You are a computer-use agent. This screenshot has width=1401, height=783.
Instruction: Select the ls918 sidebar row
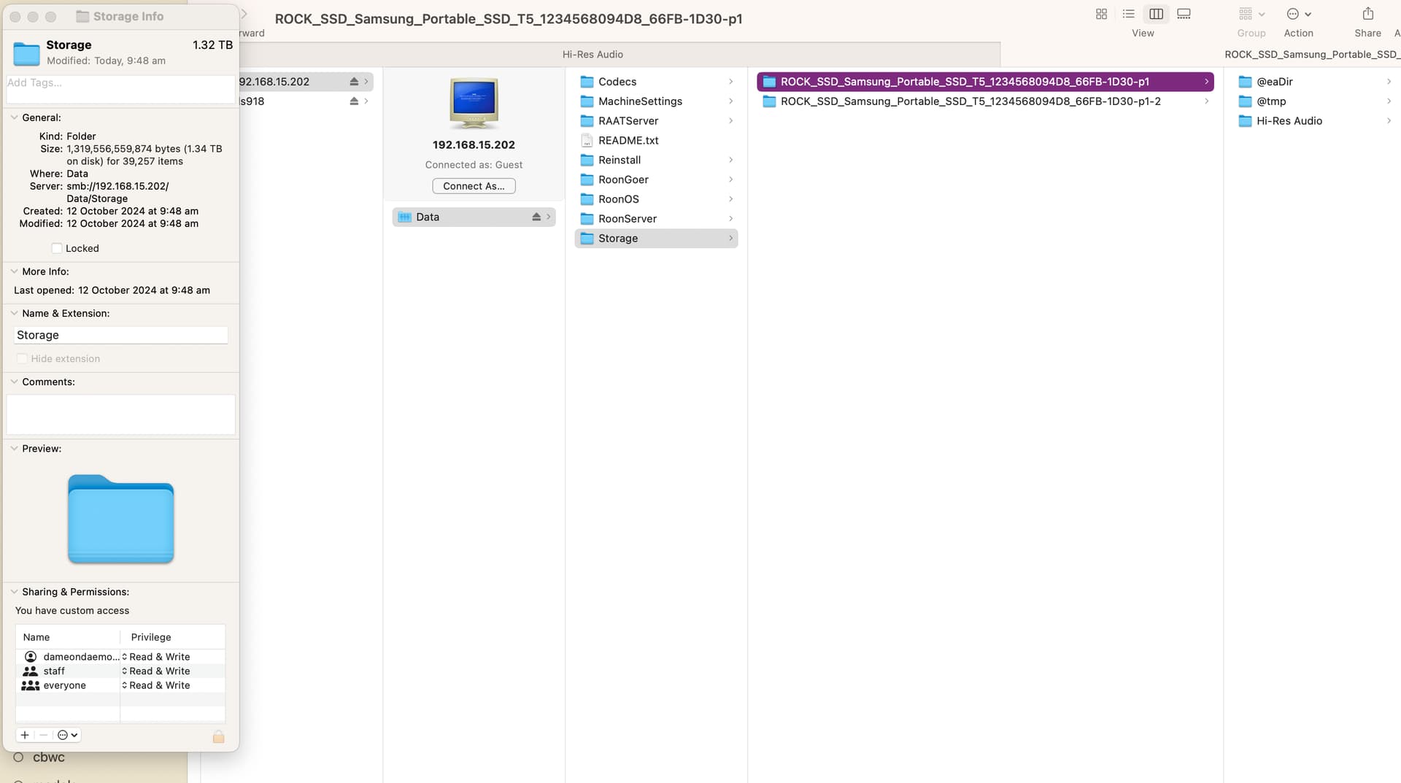[306, 101]
